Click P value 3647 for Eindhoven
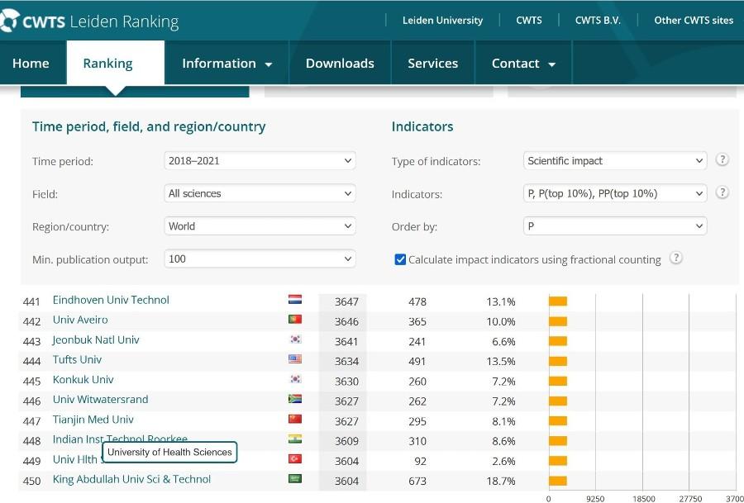 point(346,301)
